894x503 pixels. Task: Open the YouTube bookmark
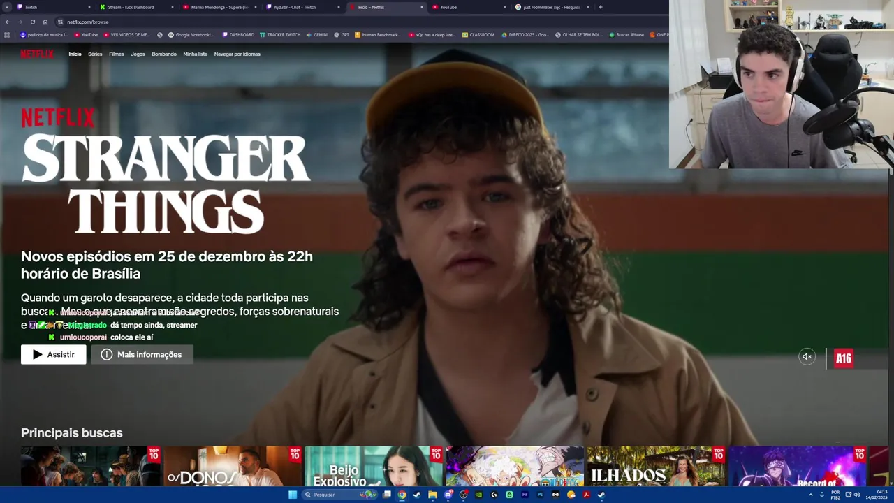tap(87, 34)
